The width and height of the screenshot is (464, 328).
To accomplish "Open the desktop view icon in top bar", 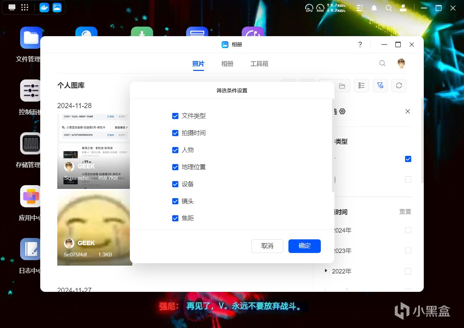I will point(12,8).
